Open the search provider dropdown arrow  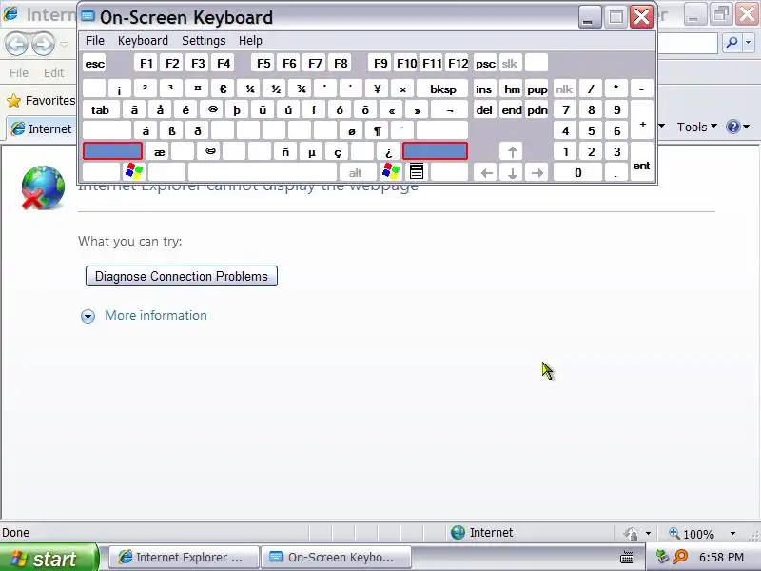pos(749,43)
